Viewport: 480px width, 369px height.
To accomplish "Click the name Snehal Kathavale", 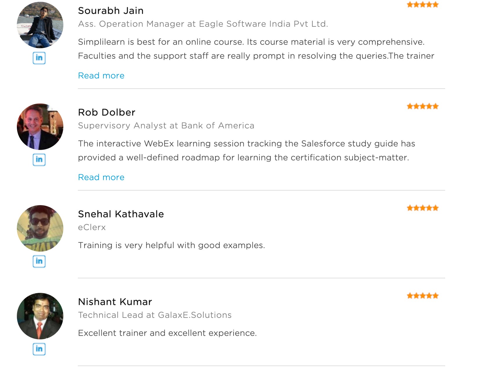I will pyautogui.click(x=121, y=214).
